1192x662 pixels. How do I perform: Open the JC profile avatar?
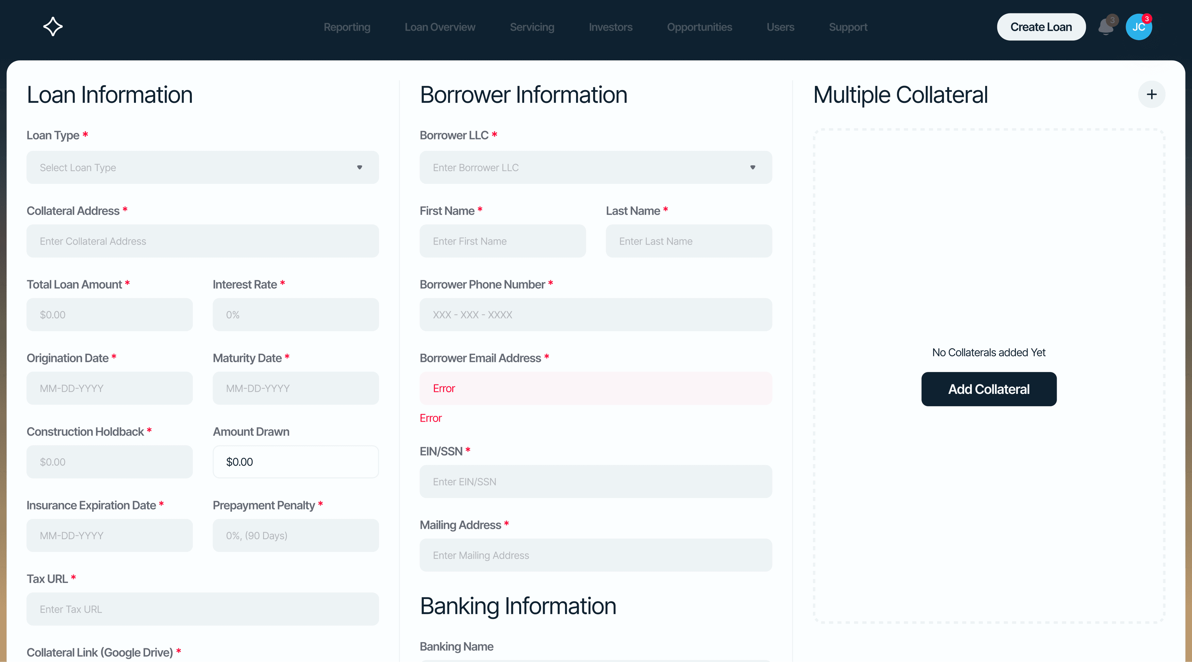(1138, 27)
